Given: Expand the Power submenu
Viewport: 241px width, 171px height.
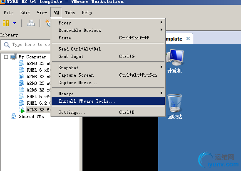Looking at the screenshot, I should pyautogui.click(x=108, y=23).
